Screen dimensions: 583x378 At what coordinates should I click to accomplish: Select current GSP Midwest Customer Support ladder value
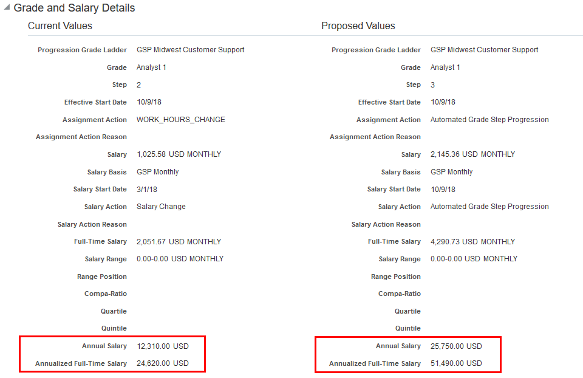190,50
